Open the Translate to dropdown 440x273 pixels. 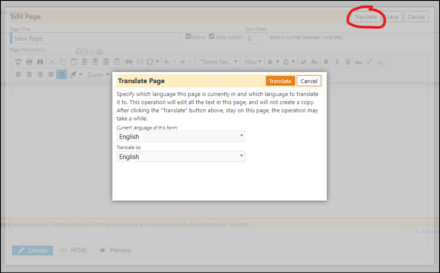click(181, 156)
